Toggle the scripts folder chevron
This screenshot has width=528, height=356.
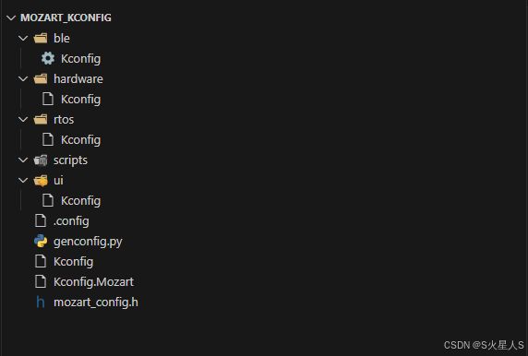(23, 160)
